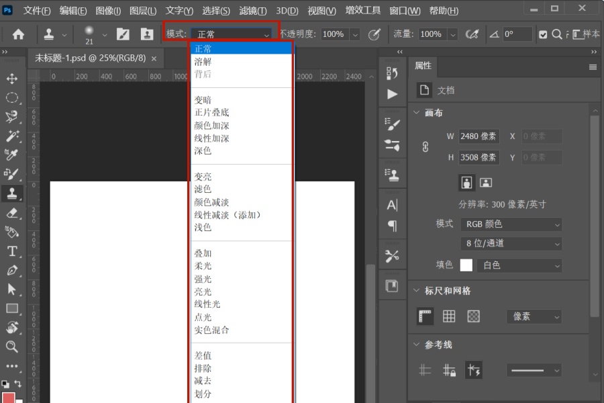This screenshot has height=403, width=604.
Task: Select the Type tool
Action: 12,251
